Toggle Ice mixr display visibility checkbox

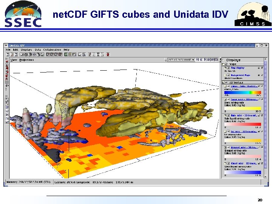tap(229, 131)
